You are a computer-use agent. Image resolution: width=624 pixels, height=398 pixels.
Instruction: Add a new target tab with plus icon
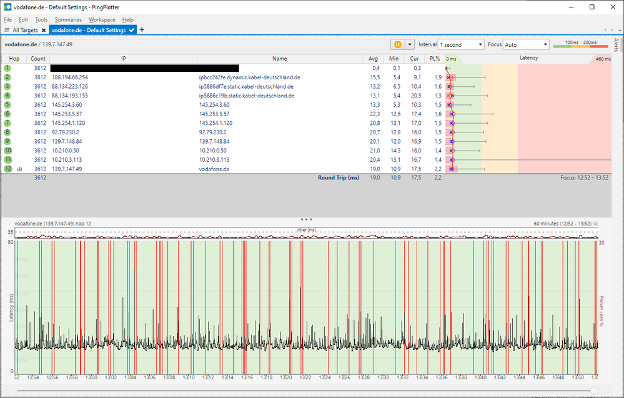coord(142,29)
